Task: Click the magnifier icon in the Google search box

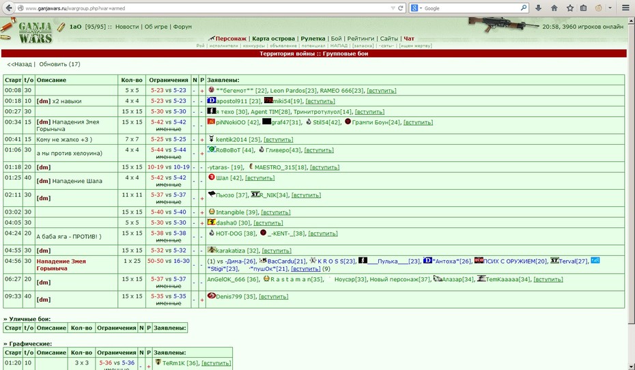Action: coord(524,8)
